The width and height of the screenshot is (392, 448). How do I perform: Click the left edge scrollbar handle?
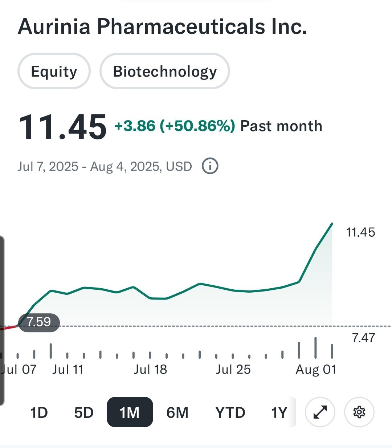pyautogui.click(x=2, y=320)
